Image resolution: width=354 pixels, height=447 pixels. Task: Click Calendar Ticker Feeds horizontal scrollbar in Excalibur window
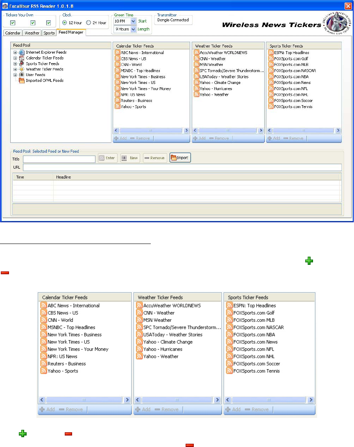(x=151, y=131)
